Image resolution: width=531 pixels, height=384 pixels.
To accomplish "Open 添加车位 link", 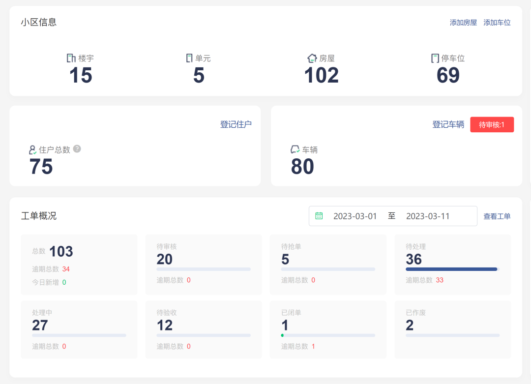I will (x=497, y=23).
